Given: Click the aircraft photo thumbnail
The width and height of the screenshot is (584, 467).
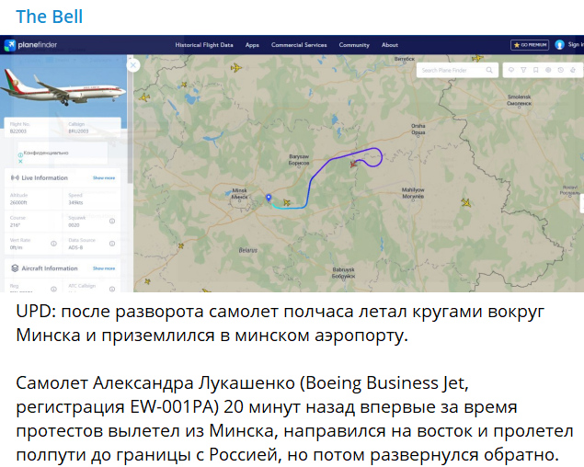Looking at the screenshot, I should point(63,88).
